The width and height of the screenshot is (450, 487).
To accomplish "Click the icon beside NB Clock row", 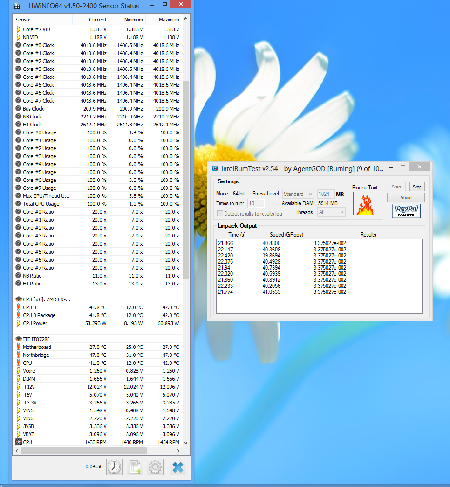I will click(19, 117).
